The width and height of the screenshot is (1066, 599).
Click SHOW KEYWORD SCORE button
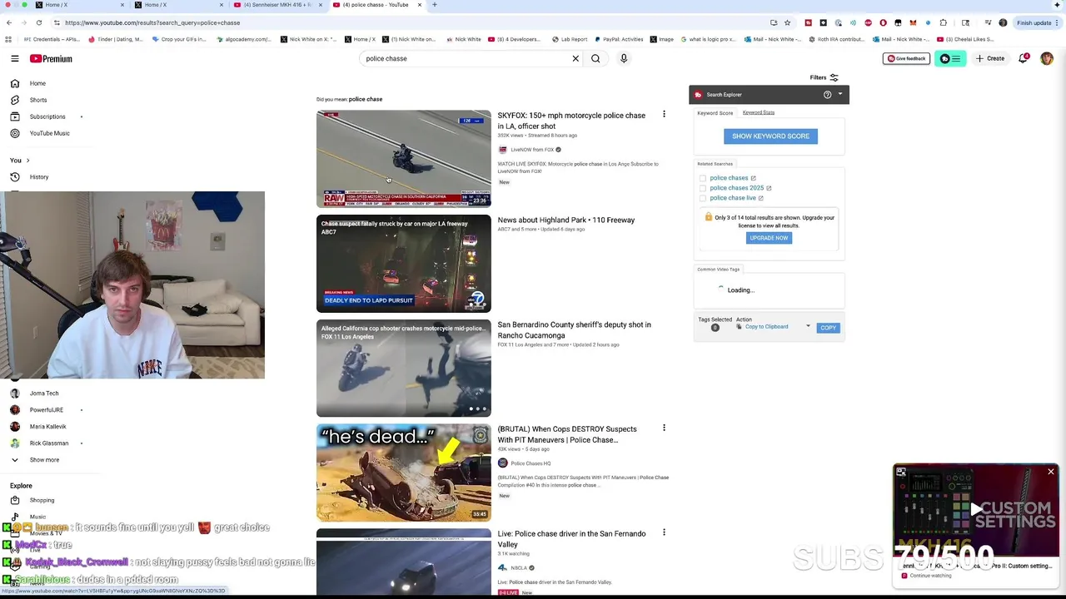[770, 136]
